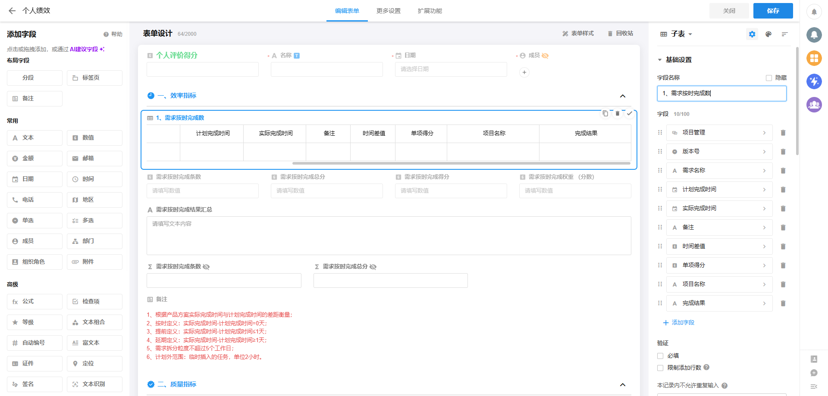Screen dimensions: 828x396
Task: Click the back arrow beside 个人绩效
Action: pyautogui.click(x=12, y=11)
